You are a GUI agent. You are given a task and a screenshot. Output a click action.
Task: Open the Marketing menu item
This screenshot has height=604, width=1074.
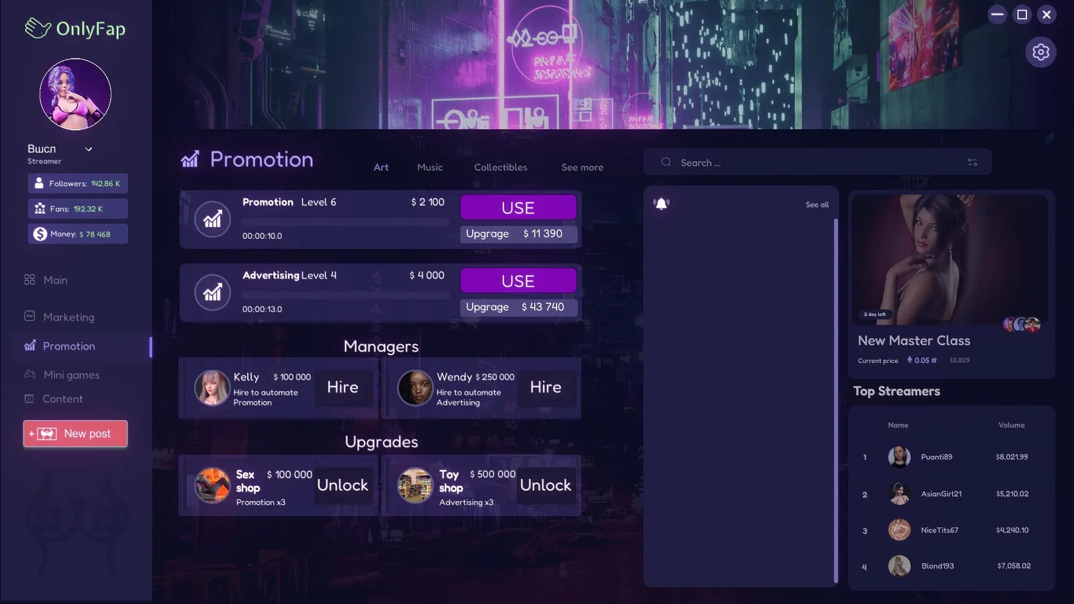coord(68,317)
